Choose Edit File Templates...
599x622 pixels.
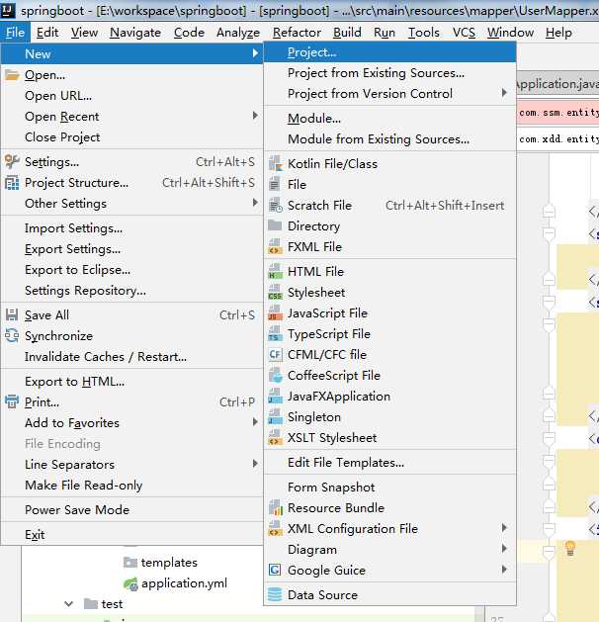389,463
